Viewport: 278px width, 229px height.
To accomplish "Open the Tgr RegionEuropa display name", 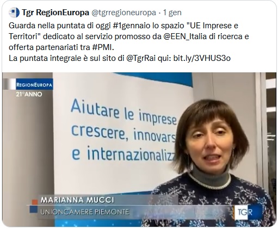I will 55,13.
